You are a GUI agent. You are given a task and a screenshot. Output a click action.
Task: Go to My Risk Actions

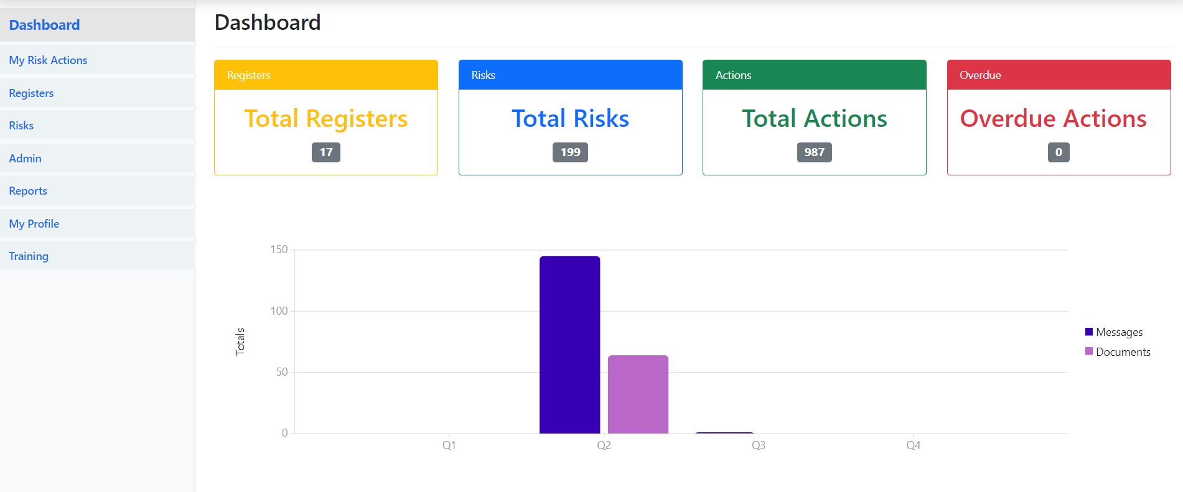48,60
